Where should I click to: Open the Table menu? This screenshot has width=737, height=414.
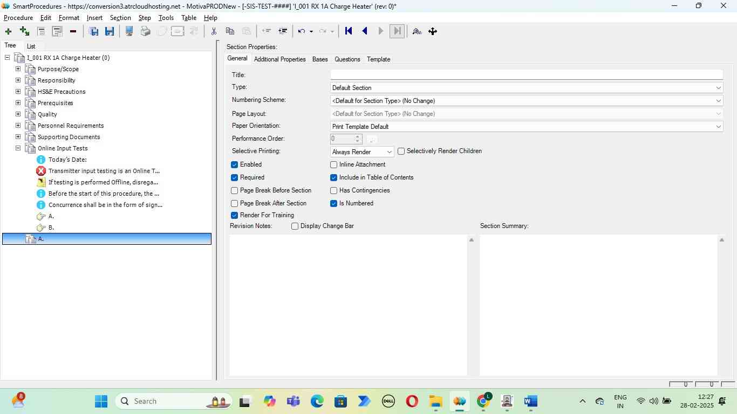click(189, 18)
